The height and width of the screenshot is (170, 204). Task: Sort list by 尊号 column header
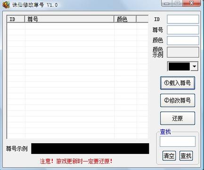coord(69,19)
